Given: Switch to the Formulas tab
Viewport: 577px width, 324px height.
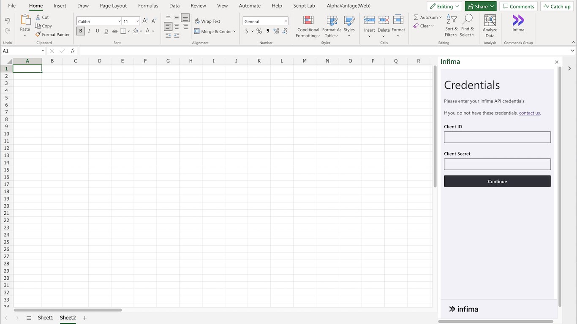Looking at the screenshot, I should 148,6.
